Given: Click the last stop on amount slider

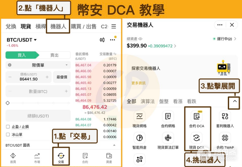Looking at the screenshot, I should [69, 103].
